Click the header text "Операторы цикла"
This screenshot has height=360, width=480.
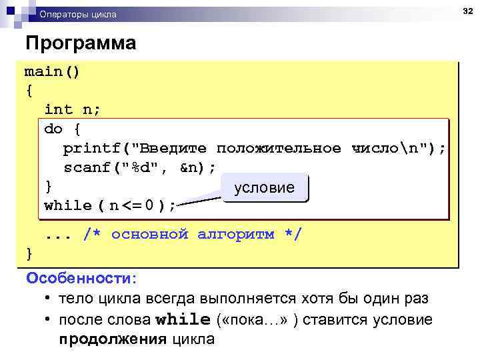pyautogui.click(x=78, y=15)
